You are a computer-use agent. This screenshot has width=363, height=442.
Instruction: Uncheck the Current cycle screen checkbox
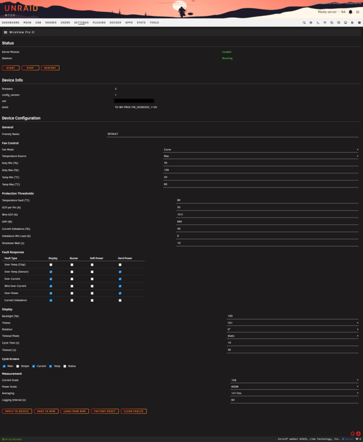[33, 366]
